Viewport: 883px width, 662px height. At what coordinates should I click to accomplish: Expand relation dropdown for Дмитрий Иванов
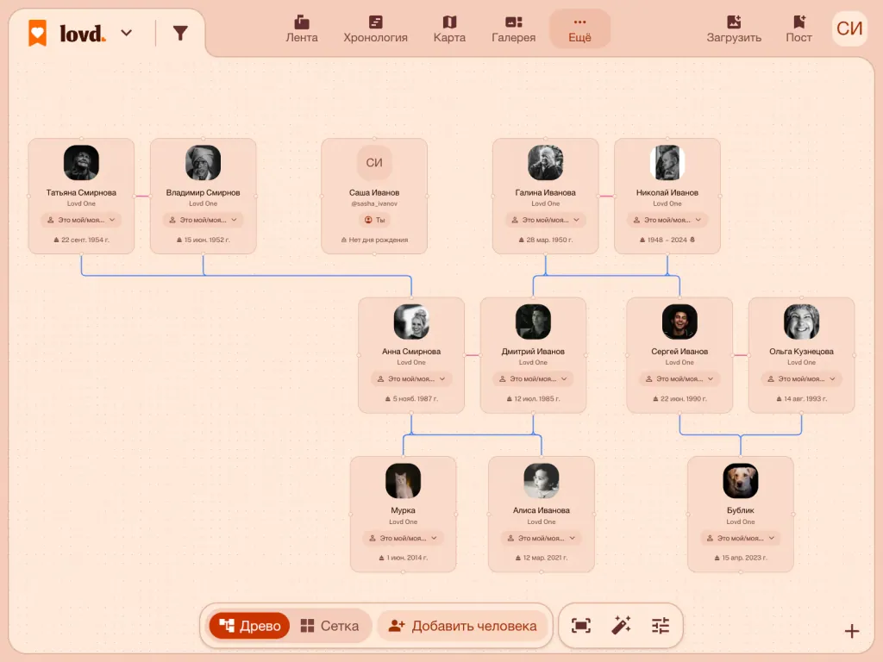(533, 379)
